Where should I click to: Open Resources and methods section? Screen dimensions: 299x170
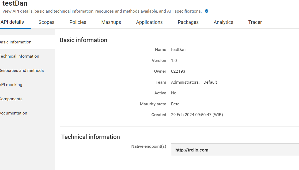(x=22, y=71)
